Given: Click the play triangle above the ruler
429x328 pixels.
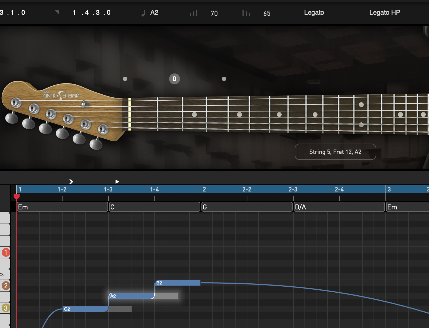Looking at the screenshot, I should pyautogui.click(x=117, y=181).
